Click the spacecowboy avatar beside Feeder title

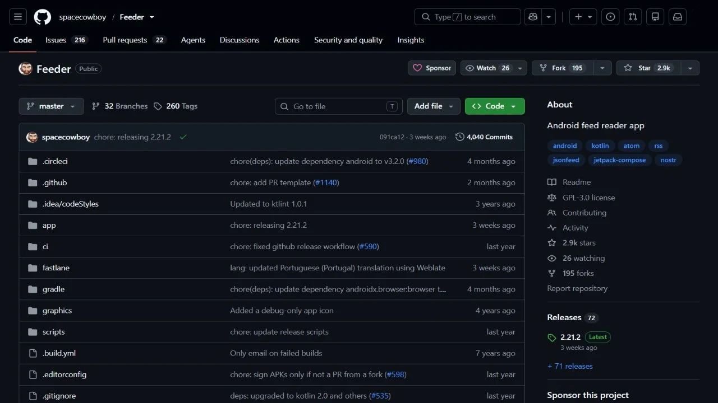[x=25, y=68]
